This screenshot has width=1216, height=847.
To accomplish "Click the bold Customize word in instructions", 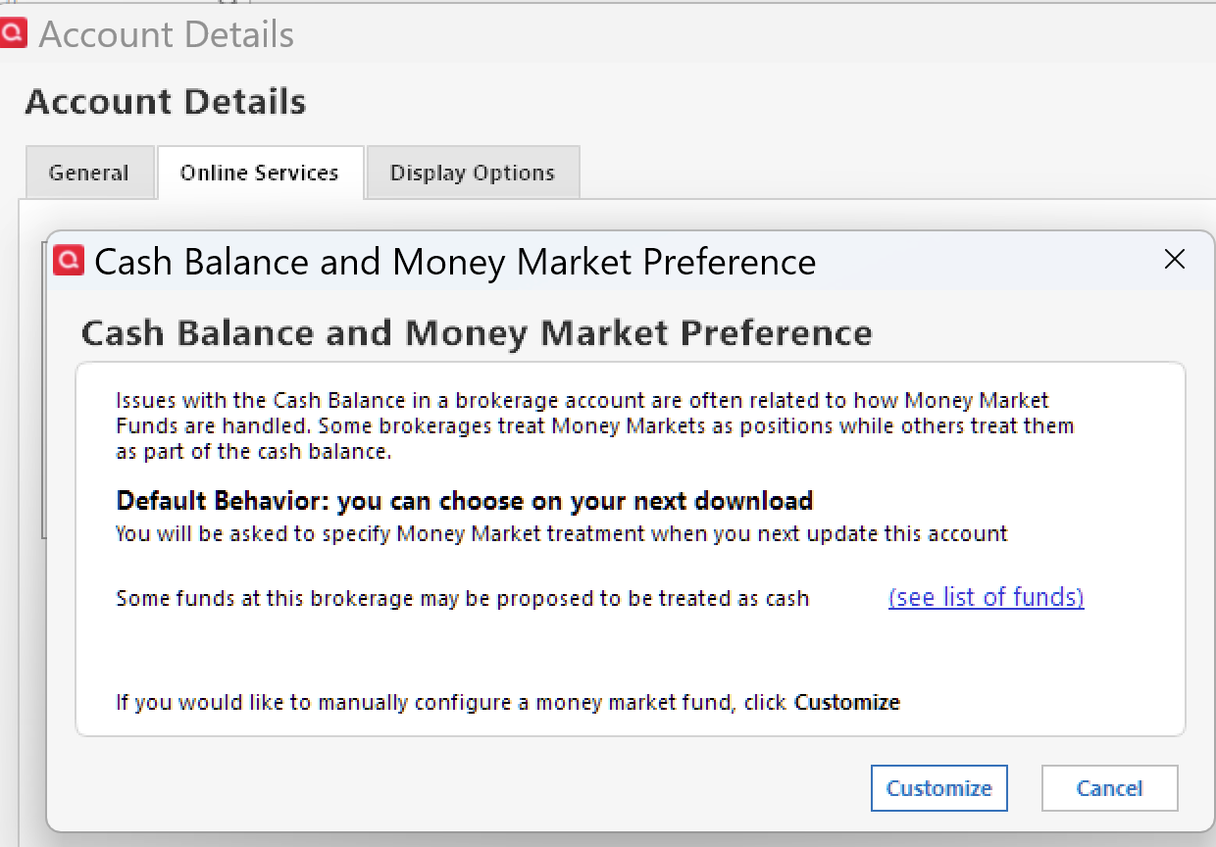I will 847,702.
